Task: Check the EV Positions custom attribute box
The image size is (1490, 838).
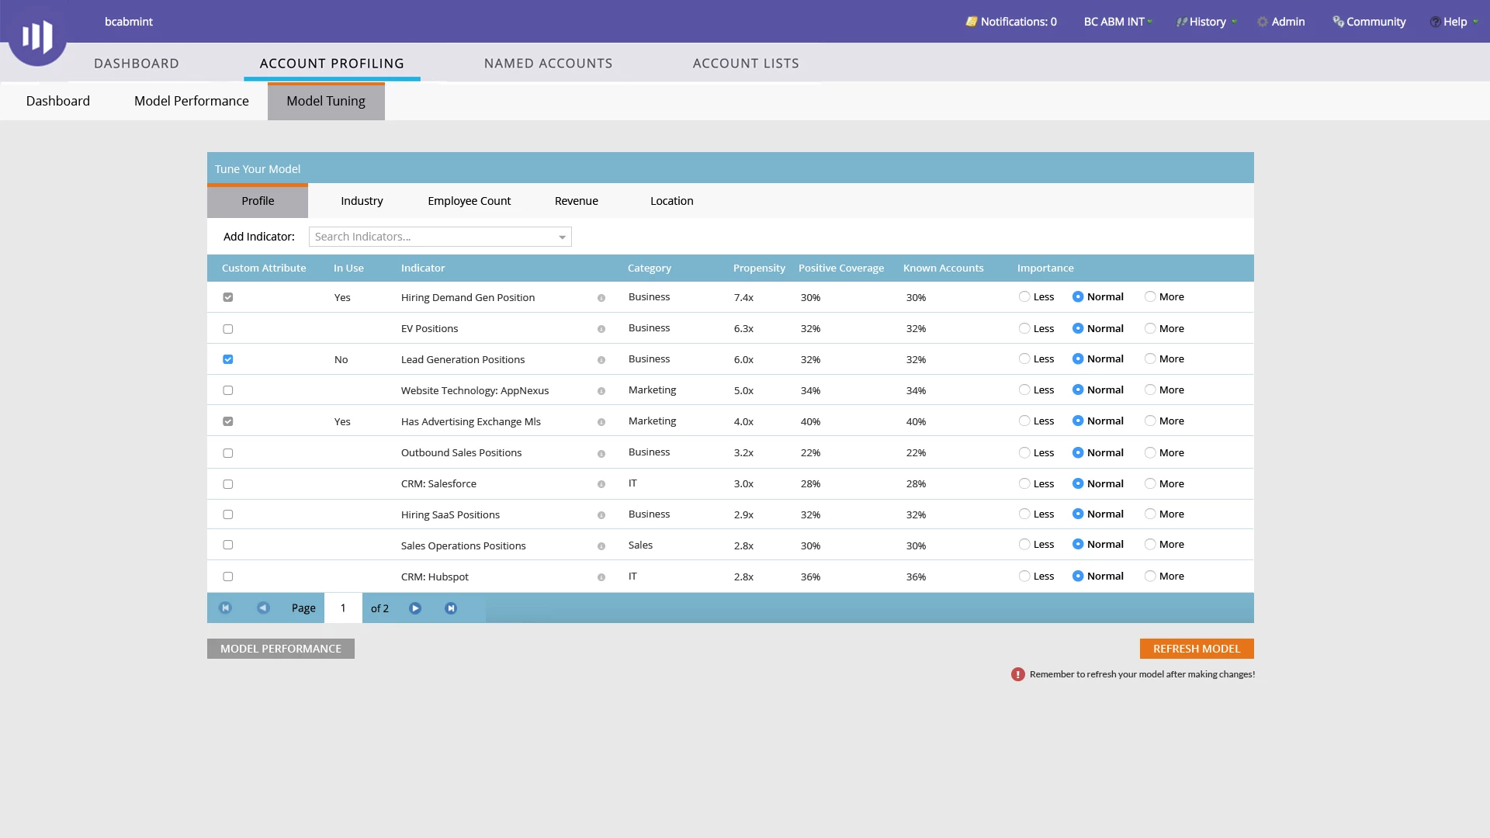Action: tap(227, 329)
